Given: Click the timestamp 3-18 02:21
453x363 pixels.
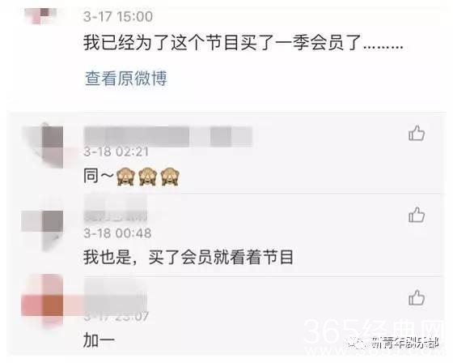Looking at the screenshot, I should coord(116,152).
